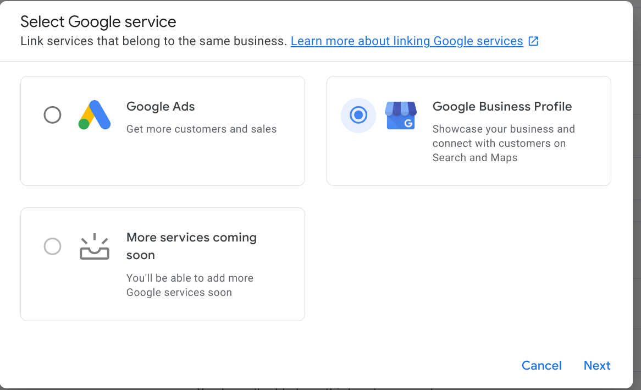Screen dimensions: 641x390
Task: Click the Showcase your business description text
Action: (x=504, y=143)
